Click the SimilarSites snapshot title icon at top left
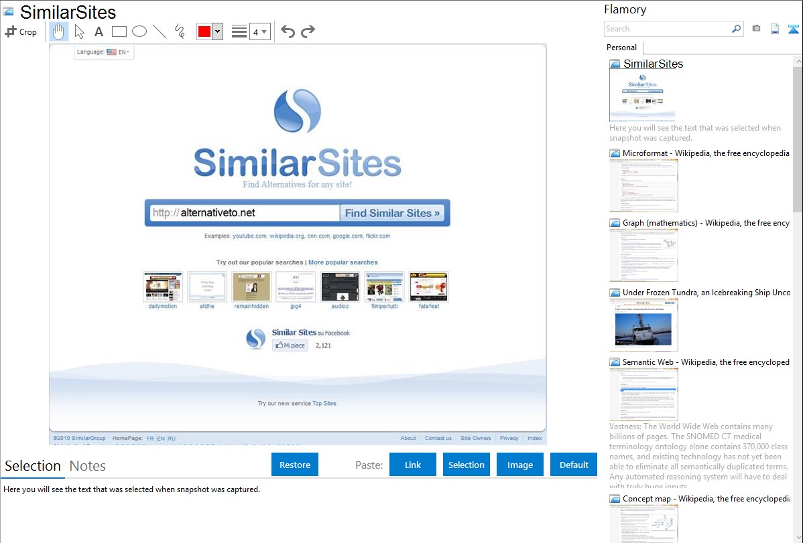 click(x=8, y=11)
